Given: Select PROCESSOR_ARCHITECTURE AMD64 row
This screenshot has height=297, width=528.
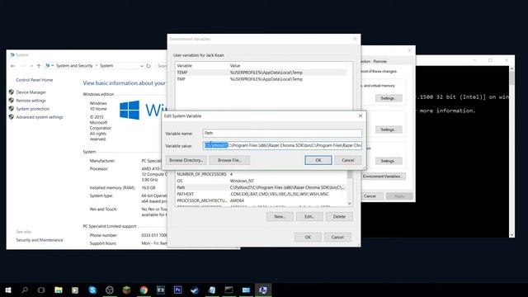Looking at the screenshot, I should click(261, 200).
